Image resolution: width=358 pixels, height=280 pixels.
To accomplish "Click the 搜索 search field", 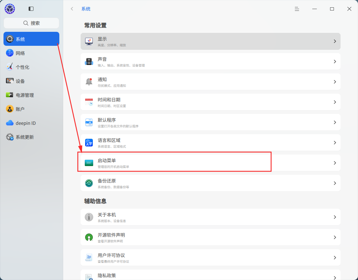I will (31, 23).
